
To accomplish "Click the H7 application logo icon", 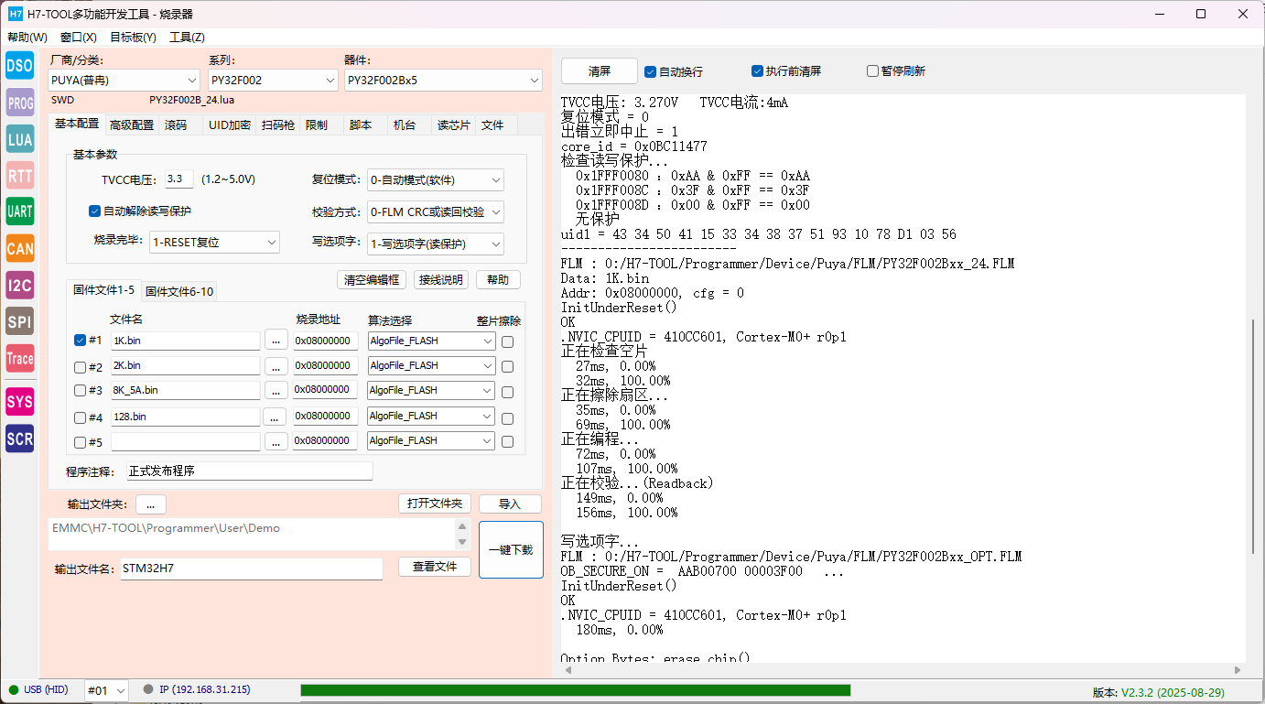I will pos(15,14).
